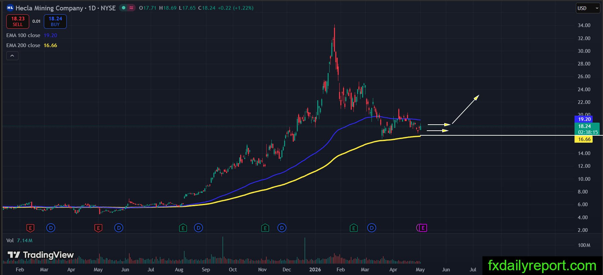Open the red earnings marker above May 2025
This screenshot has height=275, width=603.
[x=98, y=228]
